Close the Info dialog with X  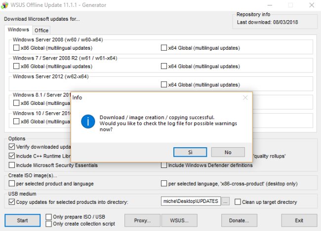[x=245, y=98]
